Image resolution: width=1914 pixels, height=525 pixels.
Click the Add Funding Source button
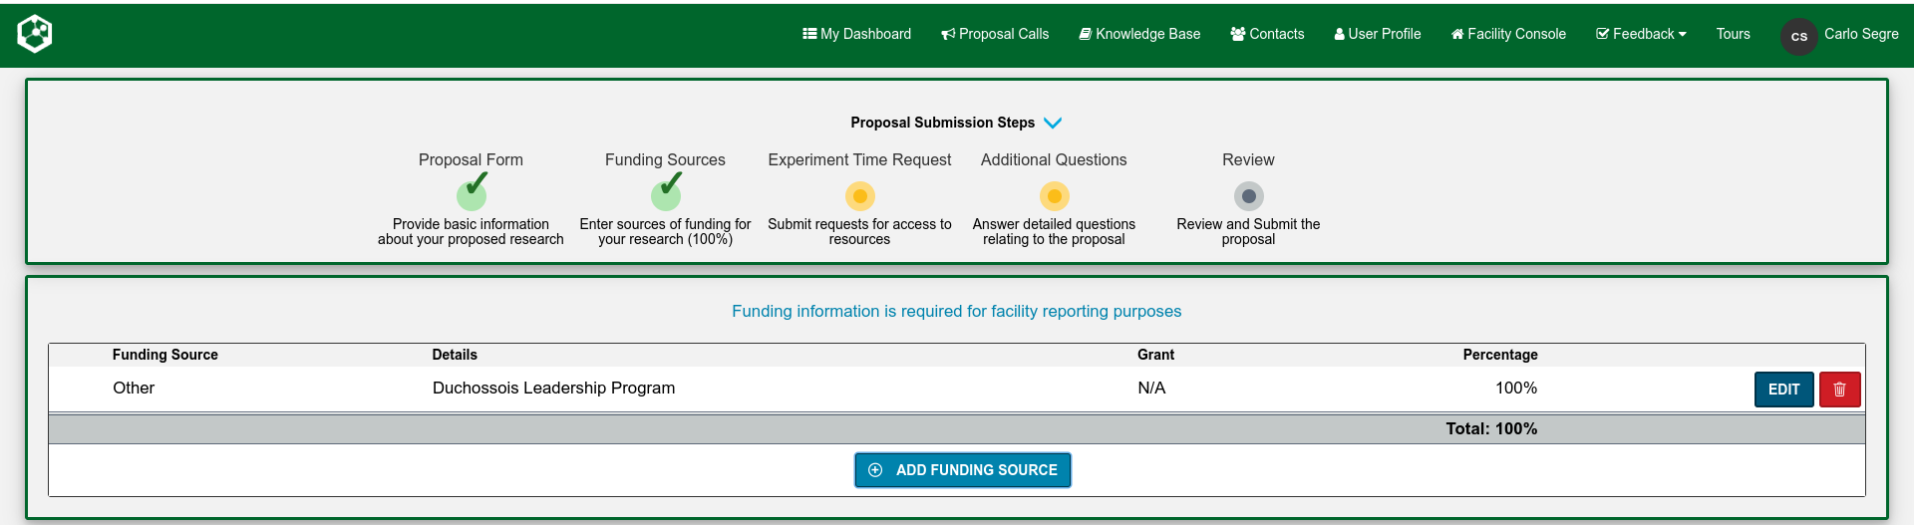click(x=962, y=470)
